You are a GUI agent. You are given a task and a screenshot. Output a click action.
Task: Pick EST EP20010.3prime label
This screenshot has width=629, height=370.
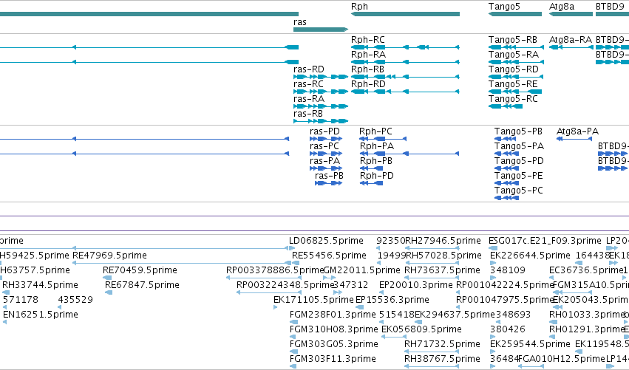pos(416,285)
